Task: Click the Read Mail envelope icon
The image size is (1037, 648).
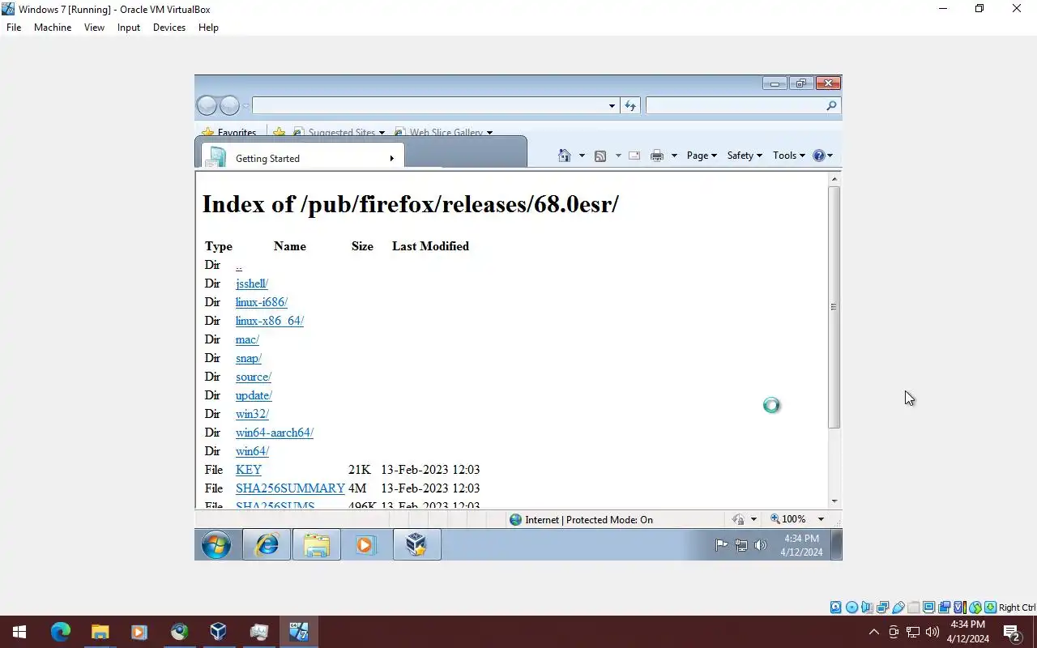Action: (634, 156)
